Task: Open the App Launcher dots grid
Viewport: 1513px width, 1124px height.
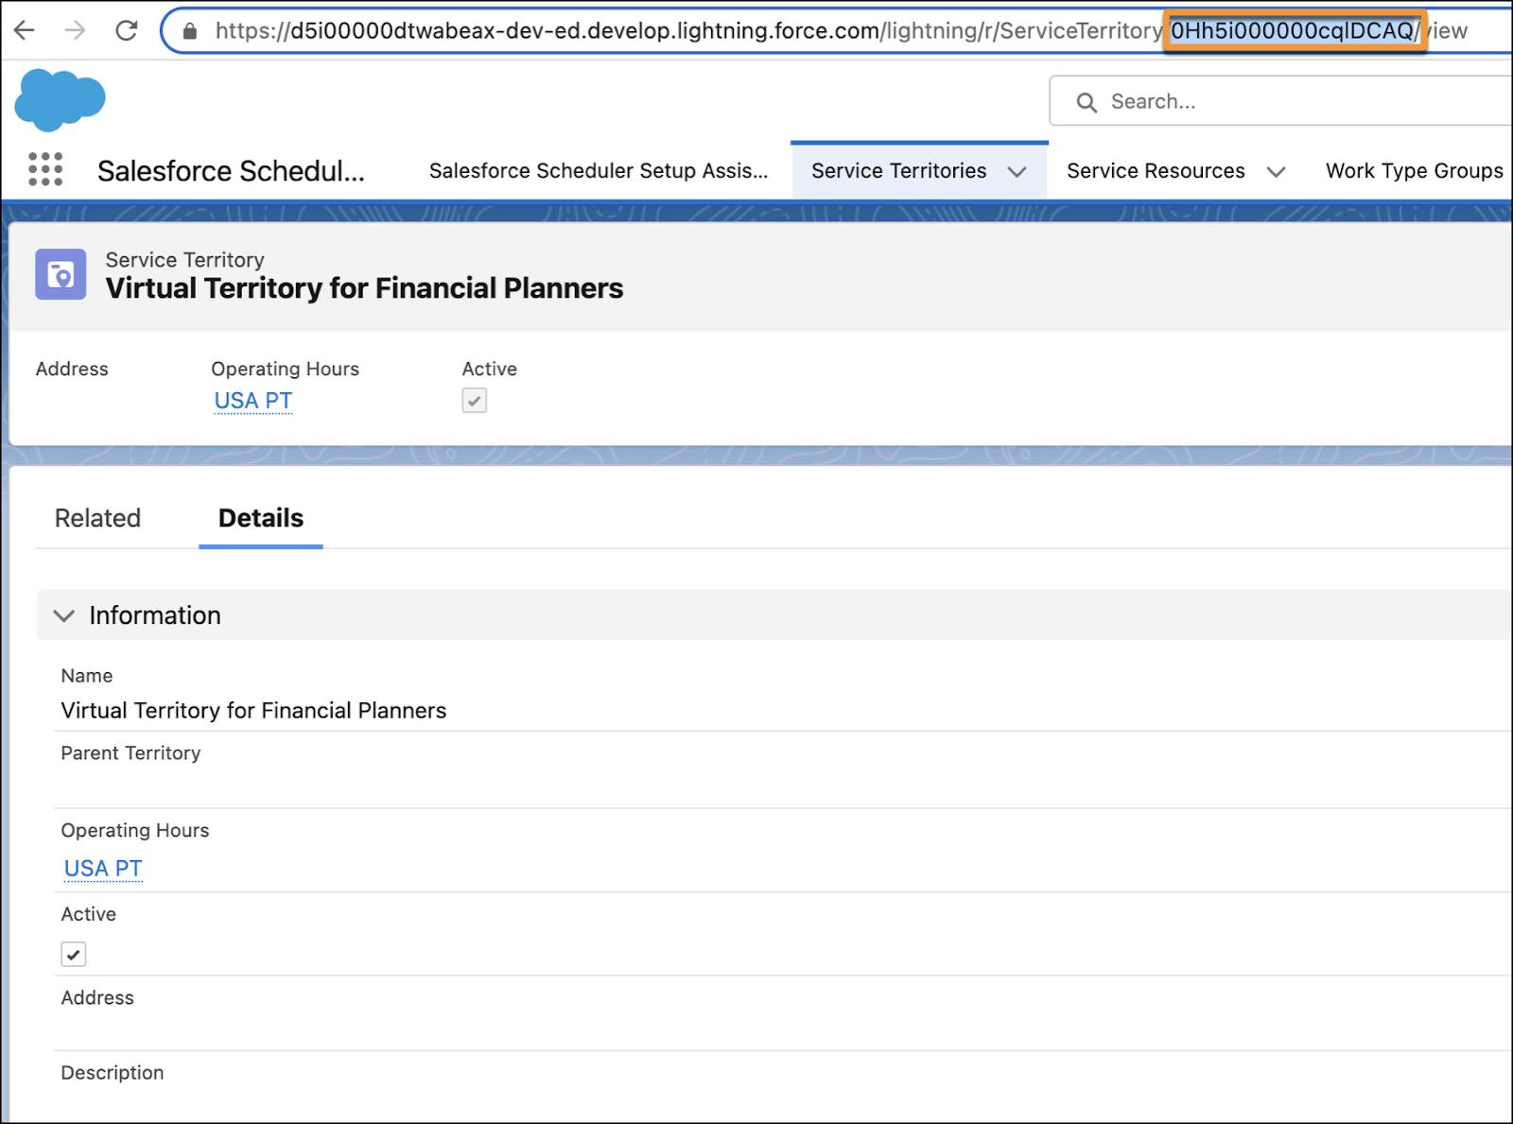Action: tap(45, 169)
